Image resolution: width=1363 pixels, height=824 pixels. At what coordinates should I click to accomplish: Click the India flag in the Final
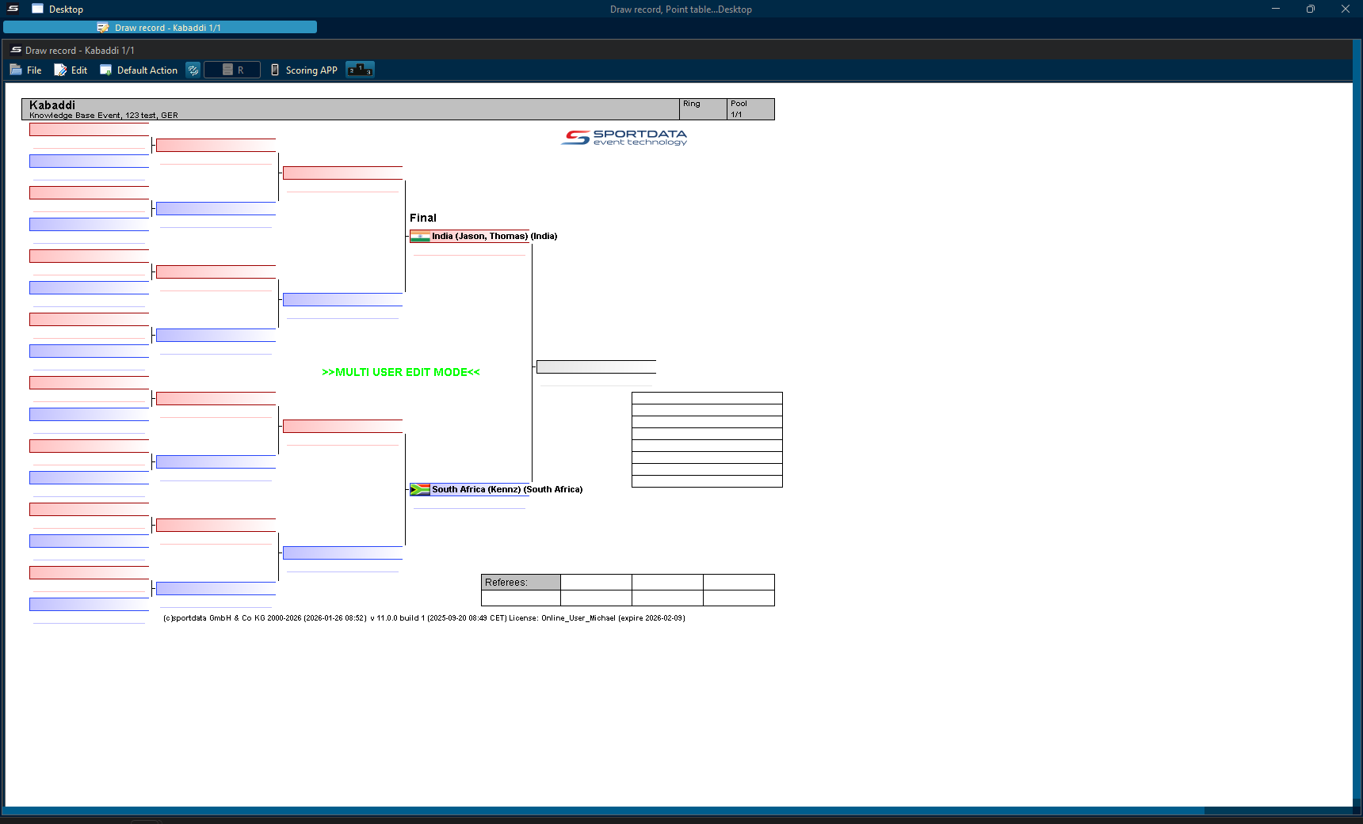coord(420,237)
